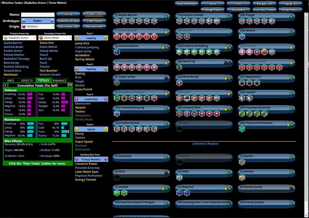Viewport: 309px width, 218px height.
Task: Toggle the green indicator on Tough power
Action: (291, 17)
